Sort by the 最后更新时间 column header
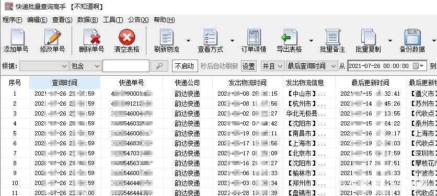The height and width of the screenshot is (196, 437). [x=371, y=83]
